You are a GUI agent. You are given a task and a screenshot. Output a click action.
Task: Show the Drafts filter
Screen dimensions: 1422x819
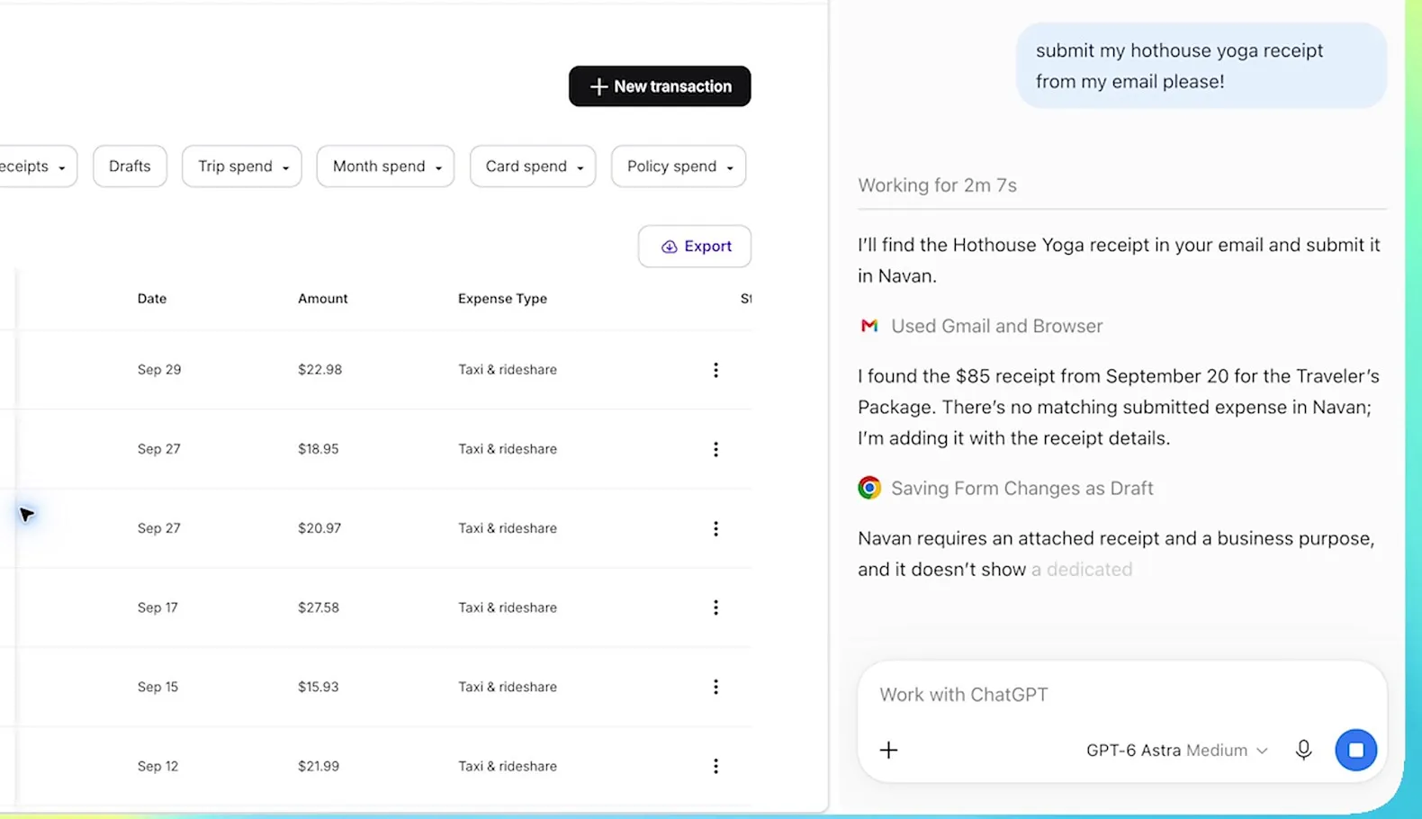(130, 166)
